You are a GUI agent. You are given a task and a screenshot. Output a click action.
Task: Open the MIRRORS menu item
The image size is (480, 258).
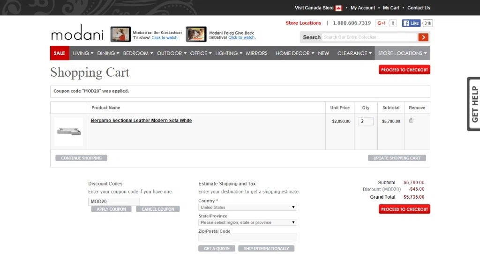[256, 53]
